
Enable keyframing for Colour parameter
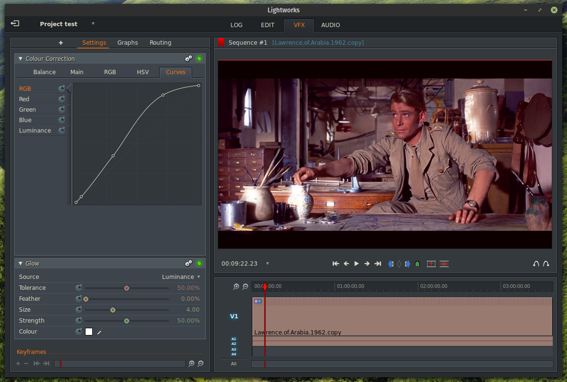click(79, 332)
